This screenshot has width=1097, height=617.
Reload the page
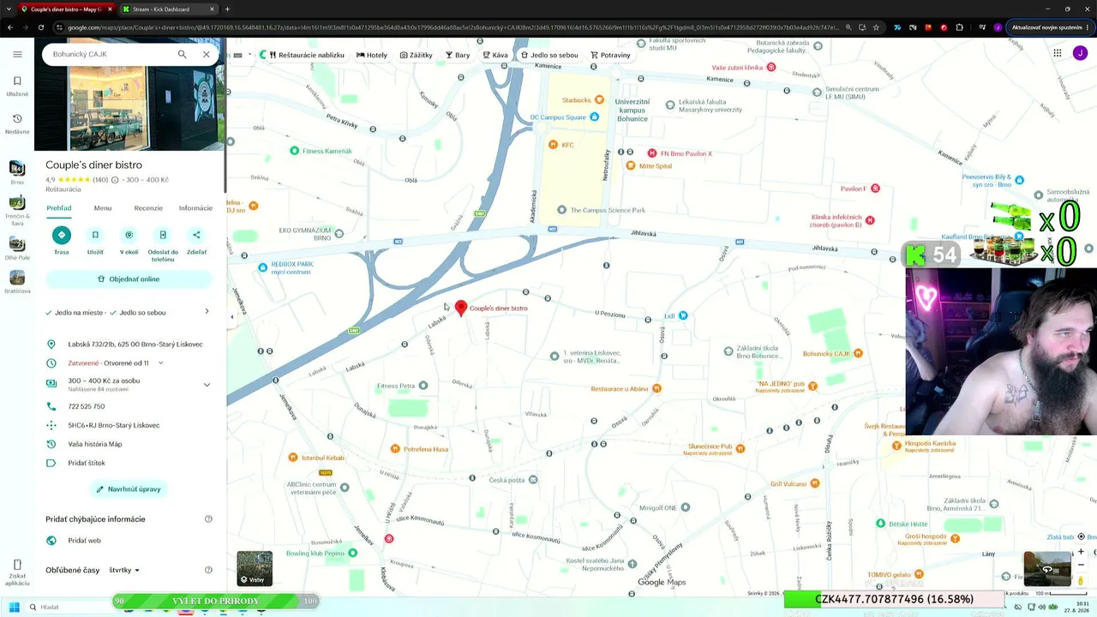pos(43,27)
